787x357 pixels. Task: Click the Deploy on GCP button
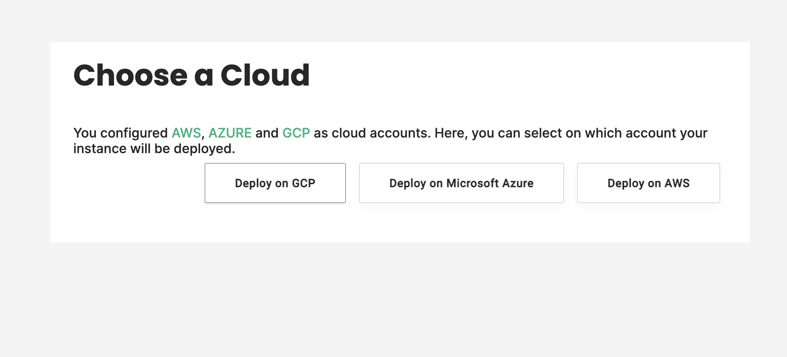pos(275,183)
